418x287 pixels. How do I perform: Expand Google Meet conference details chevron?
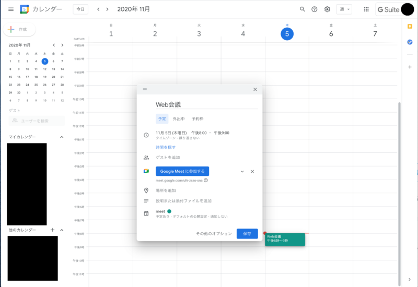click(242, 172)
